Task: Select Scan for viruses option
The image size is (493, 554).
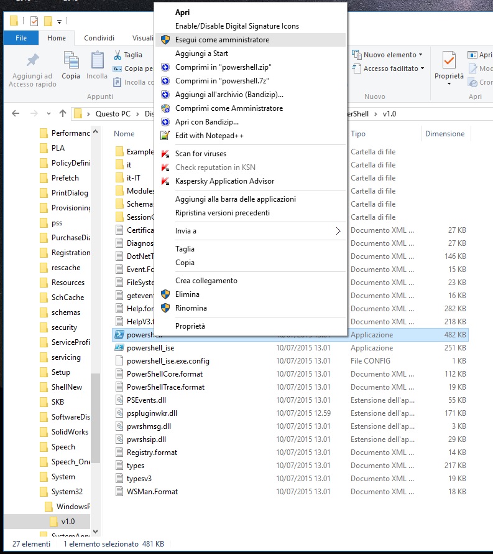Action: (x=200, y=154)
